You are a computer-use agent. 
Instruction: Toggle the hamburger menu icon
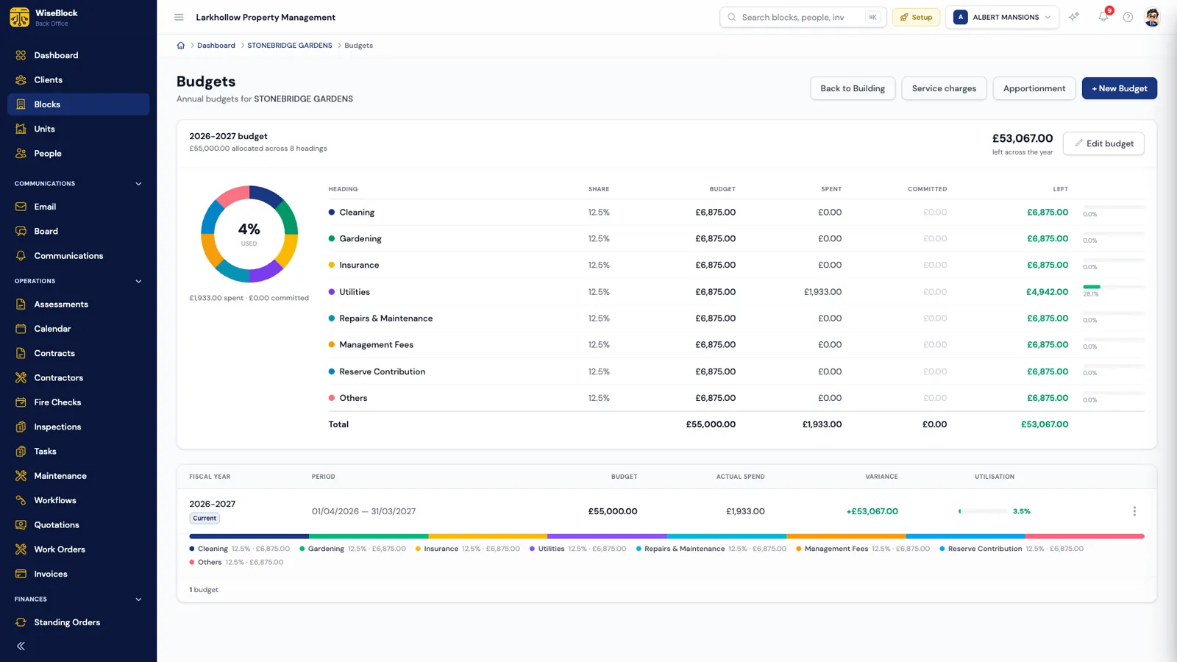click(x=179, y=17)
